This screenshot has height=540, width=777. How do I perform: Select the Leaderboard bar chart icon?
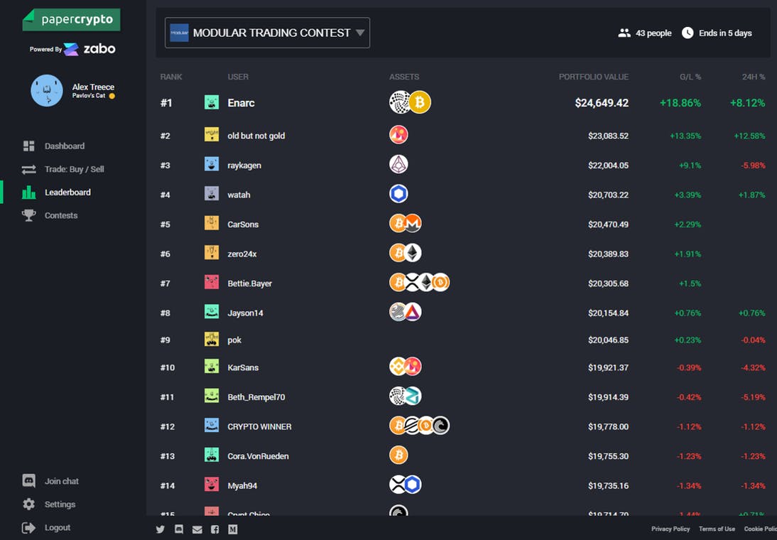pyautogui.click(x=28, y=193)
